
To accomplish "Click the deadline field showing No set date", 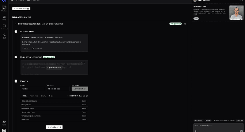I will (x=58, y=89).
